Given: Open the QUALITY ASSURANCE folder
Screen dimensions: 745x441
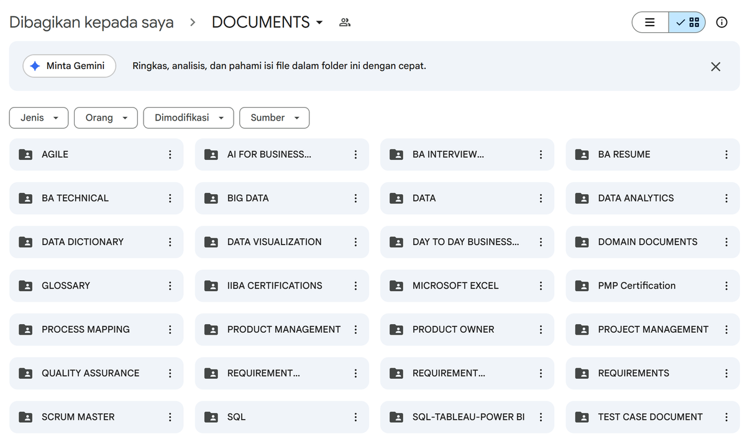Looking at the screenshot, I should point(96,373).
